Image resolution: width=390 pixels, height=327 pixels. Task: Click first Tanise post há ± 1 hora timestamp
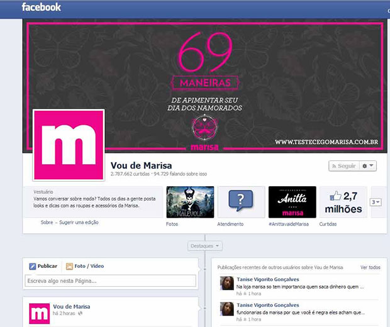(248, 294)
